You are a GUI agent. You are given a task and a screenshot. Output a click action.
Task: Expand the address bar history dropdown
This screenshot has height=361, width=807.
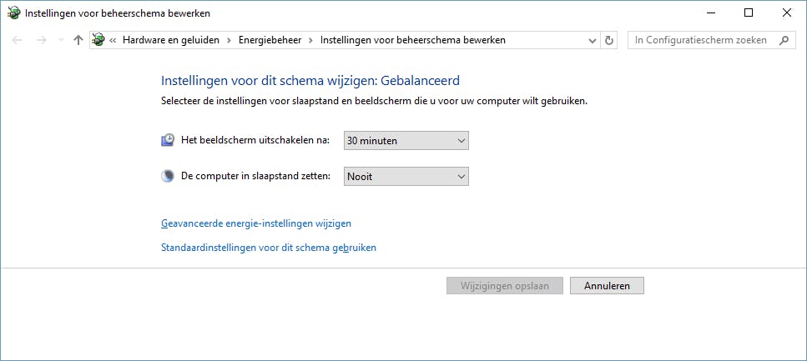click(x=592, y=40)
